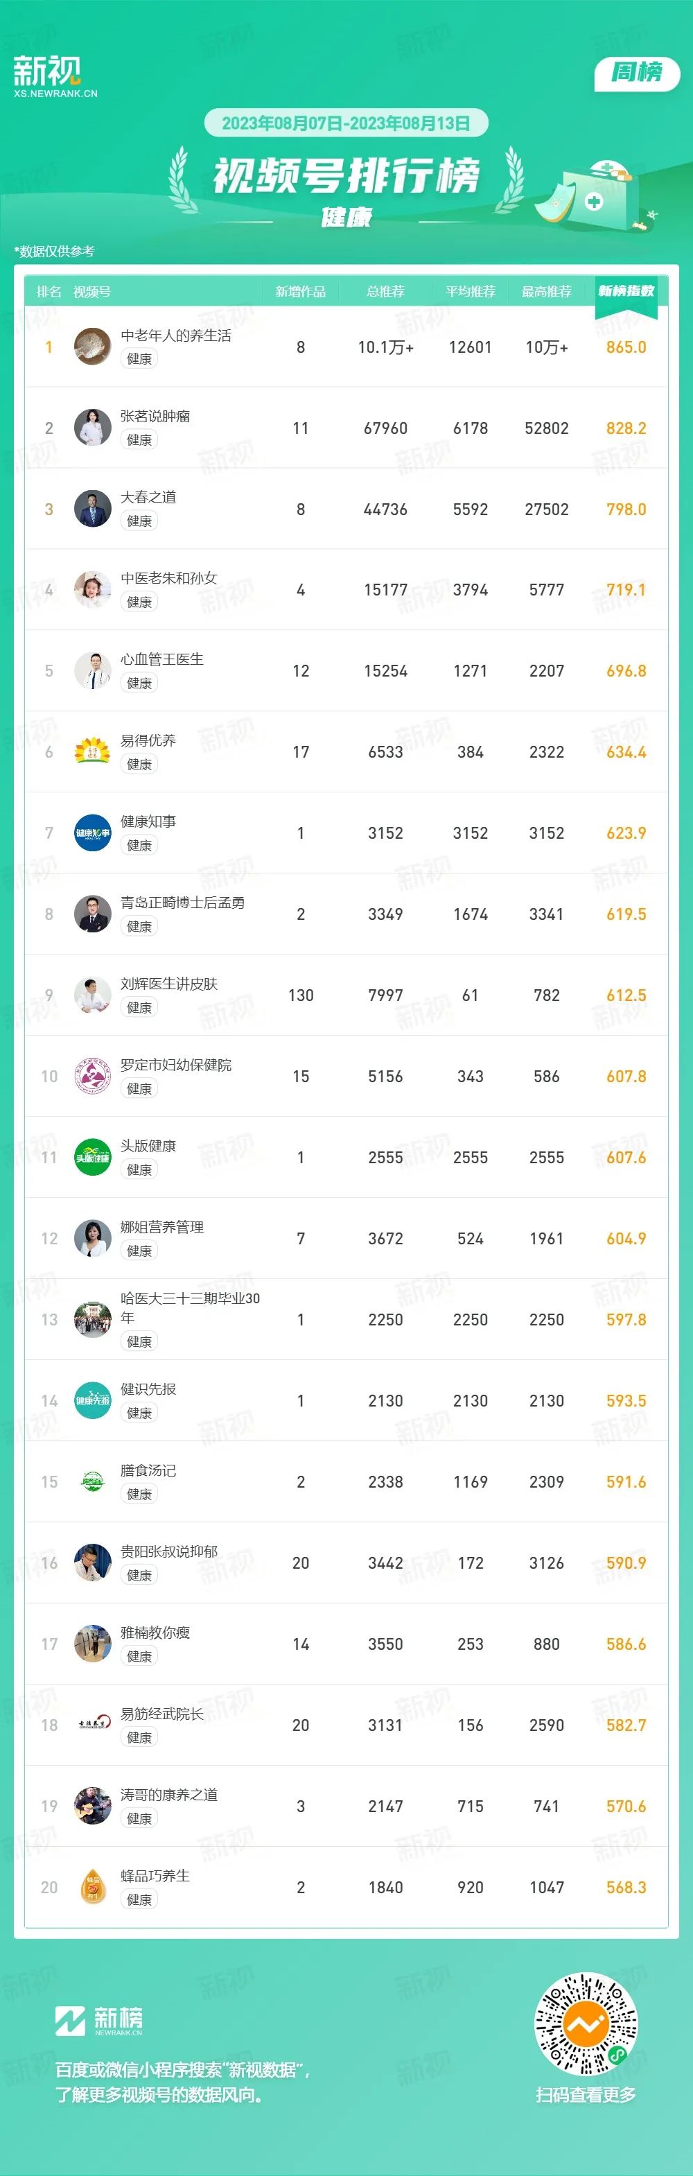Select the 健识先报 teal logo
This screenshot has height=2176, width=693.
pos(92,1400)
